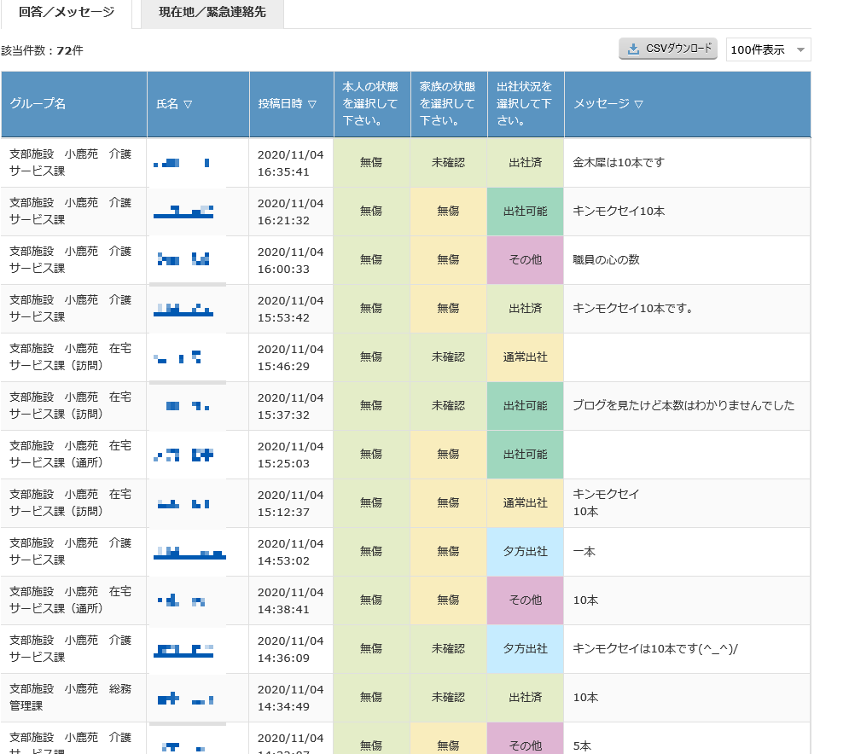Click message 10本 in 14:38:41 row
The height and width of the screenshot is (754, 849).
coord(585,600)
